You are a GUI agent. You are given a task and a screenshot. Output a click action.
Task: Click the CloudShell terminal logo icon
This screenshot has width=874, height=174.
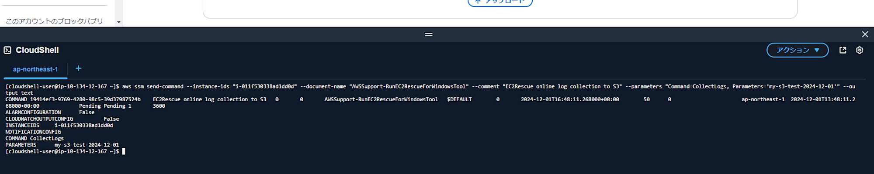tap(7, 50)
